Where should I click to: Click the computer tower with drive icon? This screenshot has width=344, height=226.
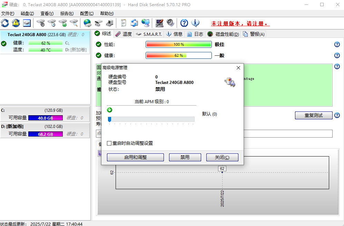pyautogui.click(x=109, y=23)
